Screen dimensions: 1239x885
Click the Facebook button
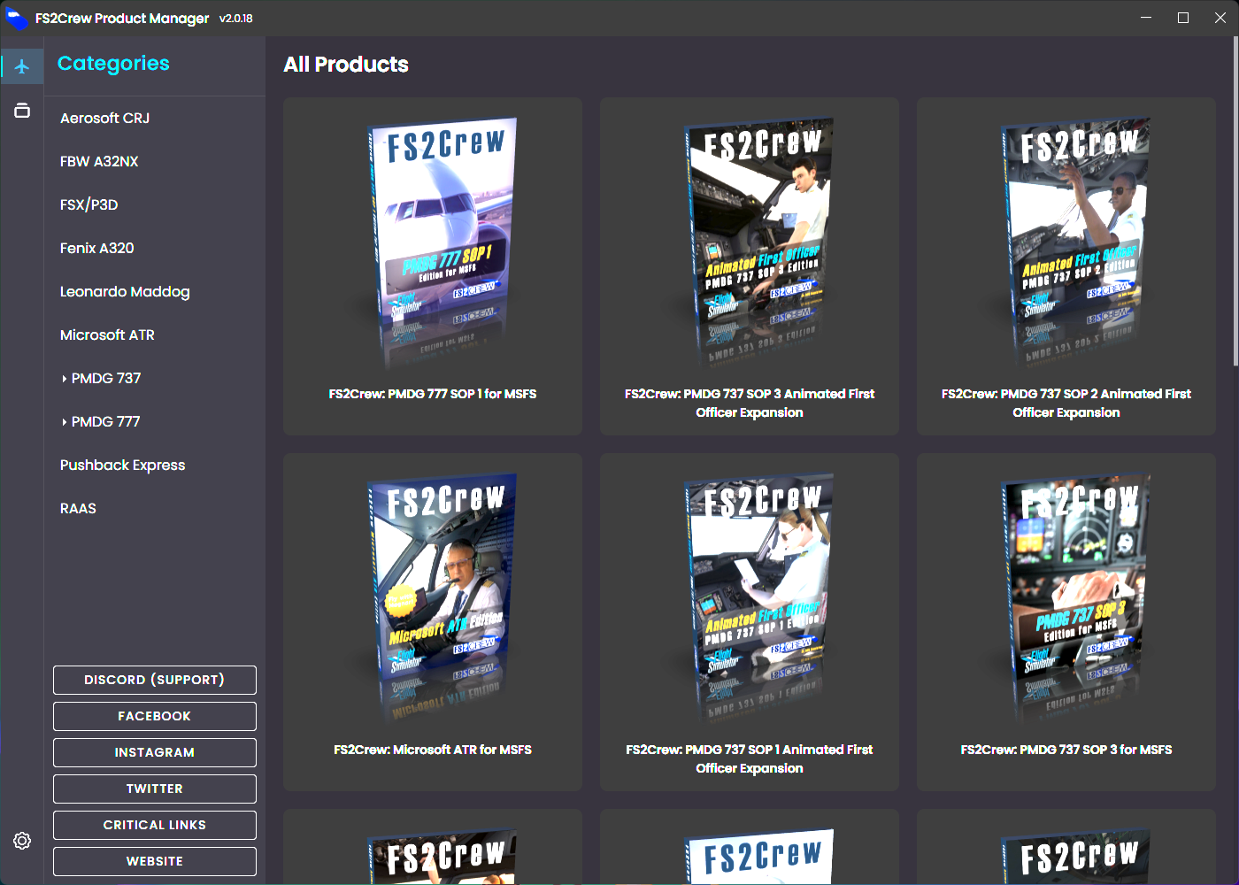point(155,716)
